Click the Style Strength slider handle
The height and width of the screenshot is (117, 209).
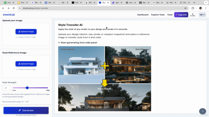pyautogui.click(x=27, y=88)
